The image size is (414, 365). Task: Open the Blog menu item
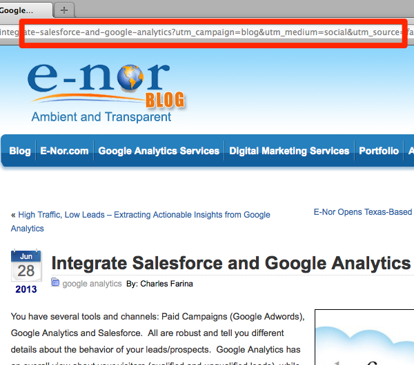[x=20, y=151]
